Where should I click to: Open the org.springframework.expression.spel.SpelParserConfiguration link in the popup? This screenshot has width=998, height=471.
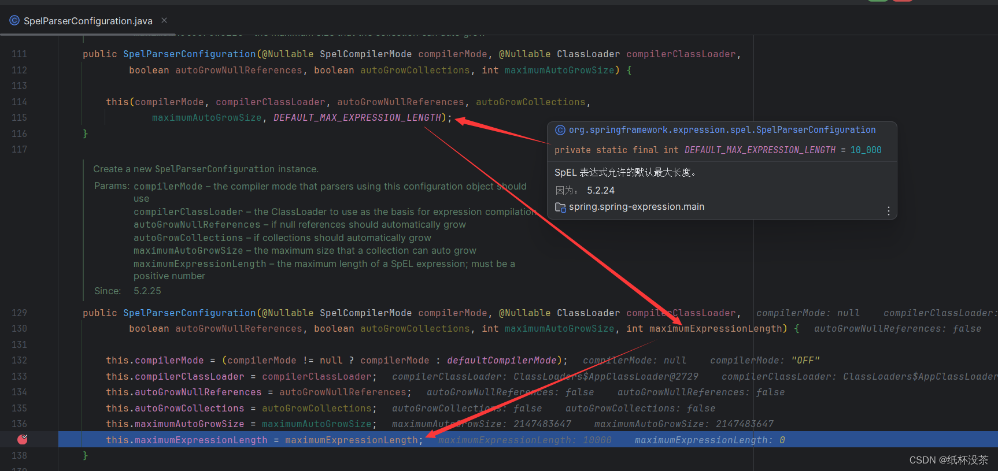click(722, 130)
